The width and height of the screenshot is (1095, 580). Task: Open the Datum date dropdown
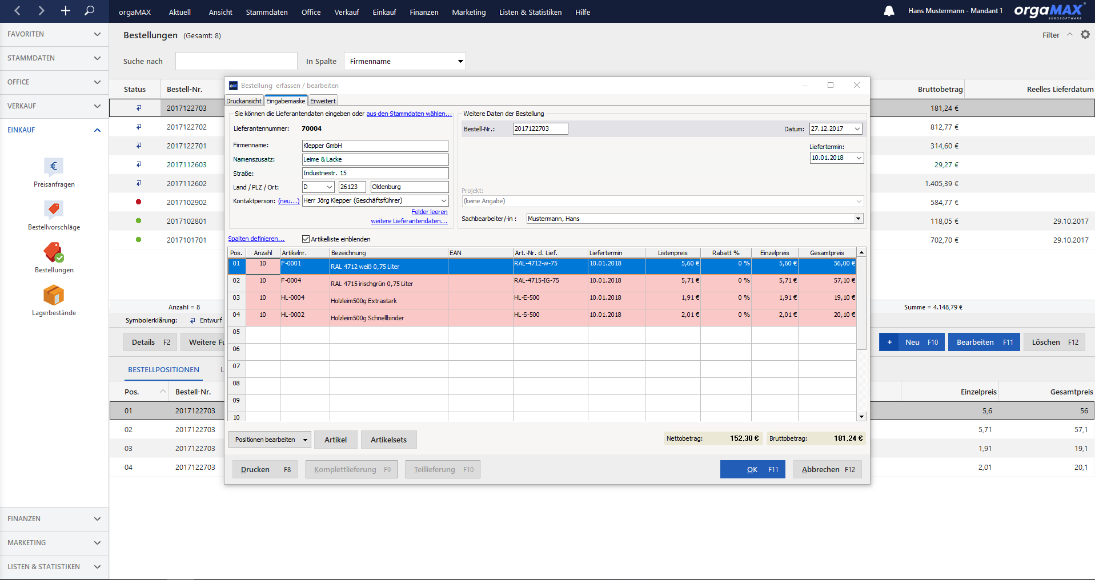pyautogui.click(x=857, y=129)
